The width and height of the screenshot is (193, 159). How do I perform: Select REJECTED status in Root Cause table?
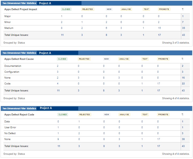click(84, 59)
